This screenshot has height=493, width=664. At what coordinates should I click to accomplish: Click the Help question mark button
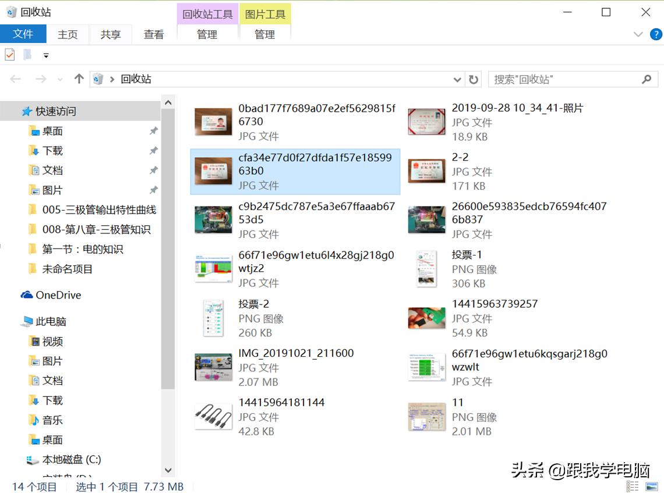coord(657,34)
